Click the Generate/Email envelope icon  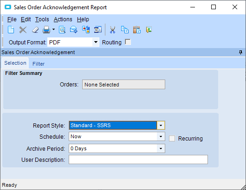(x=74, y=30)
